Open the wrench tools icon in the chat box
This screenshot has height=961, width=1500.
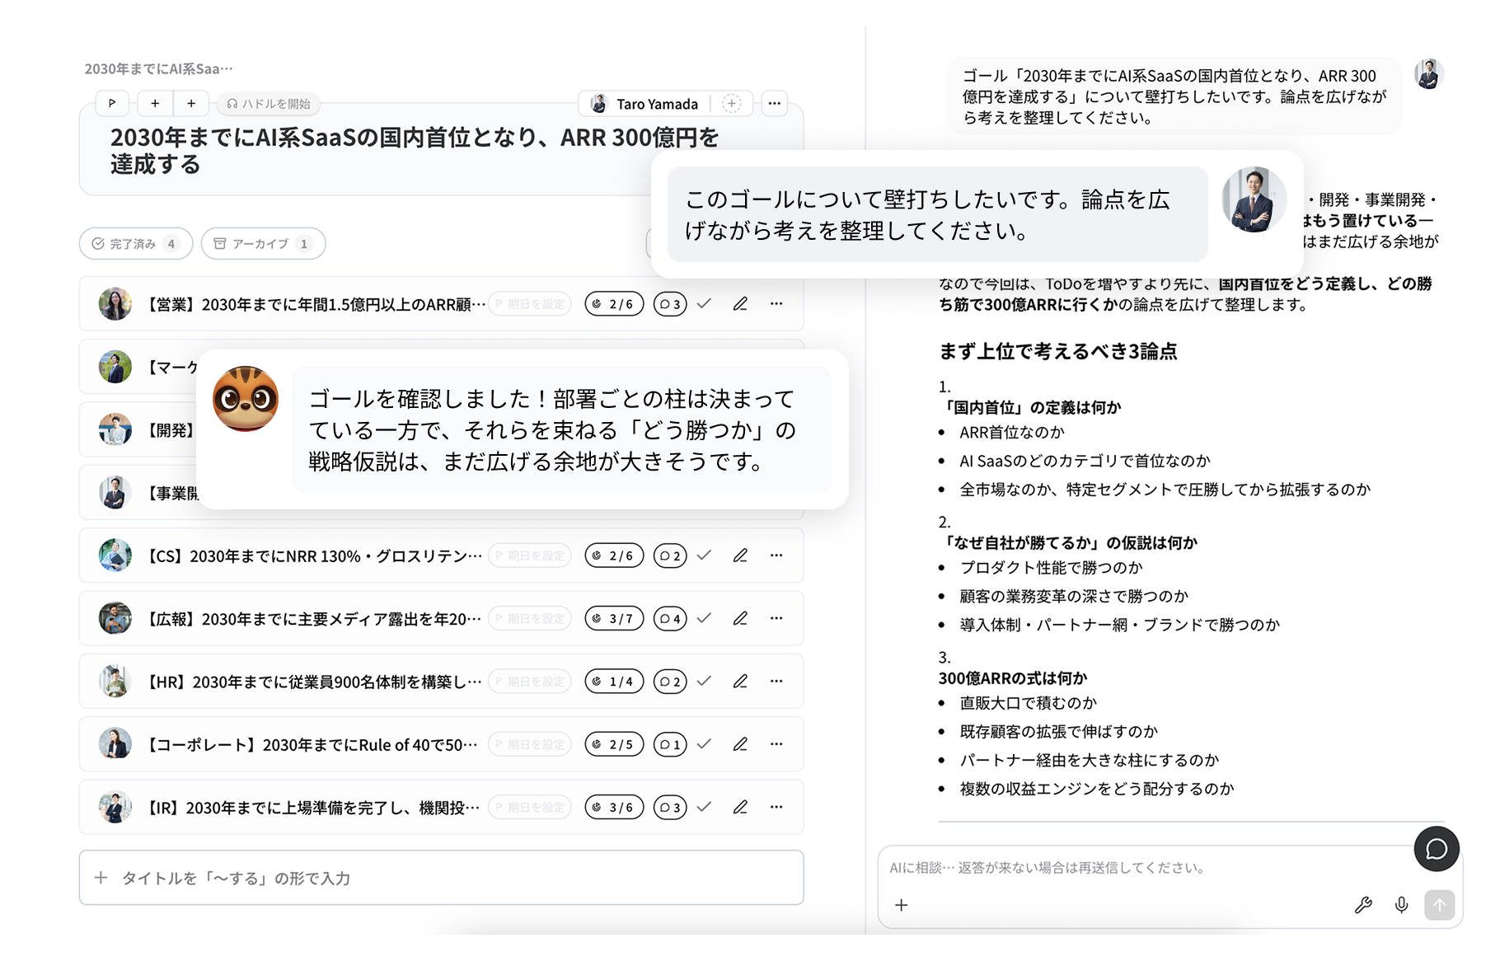(1363, 905)
